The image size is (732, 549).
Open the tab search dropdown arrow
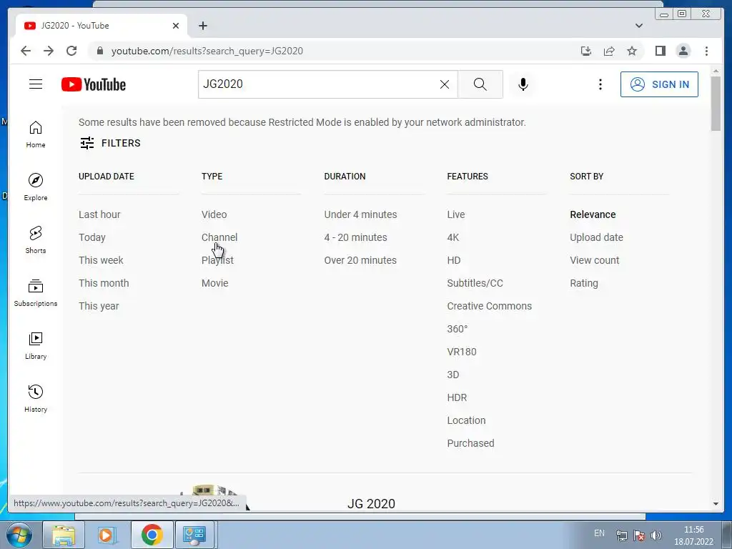[x=638, y=26]
